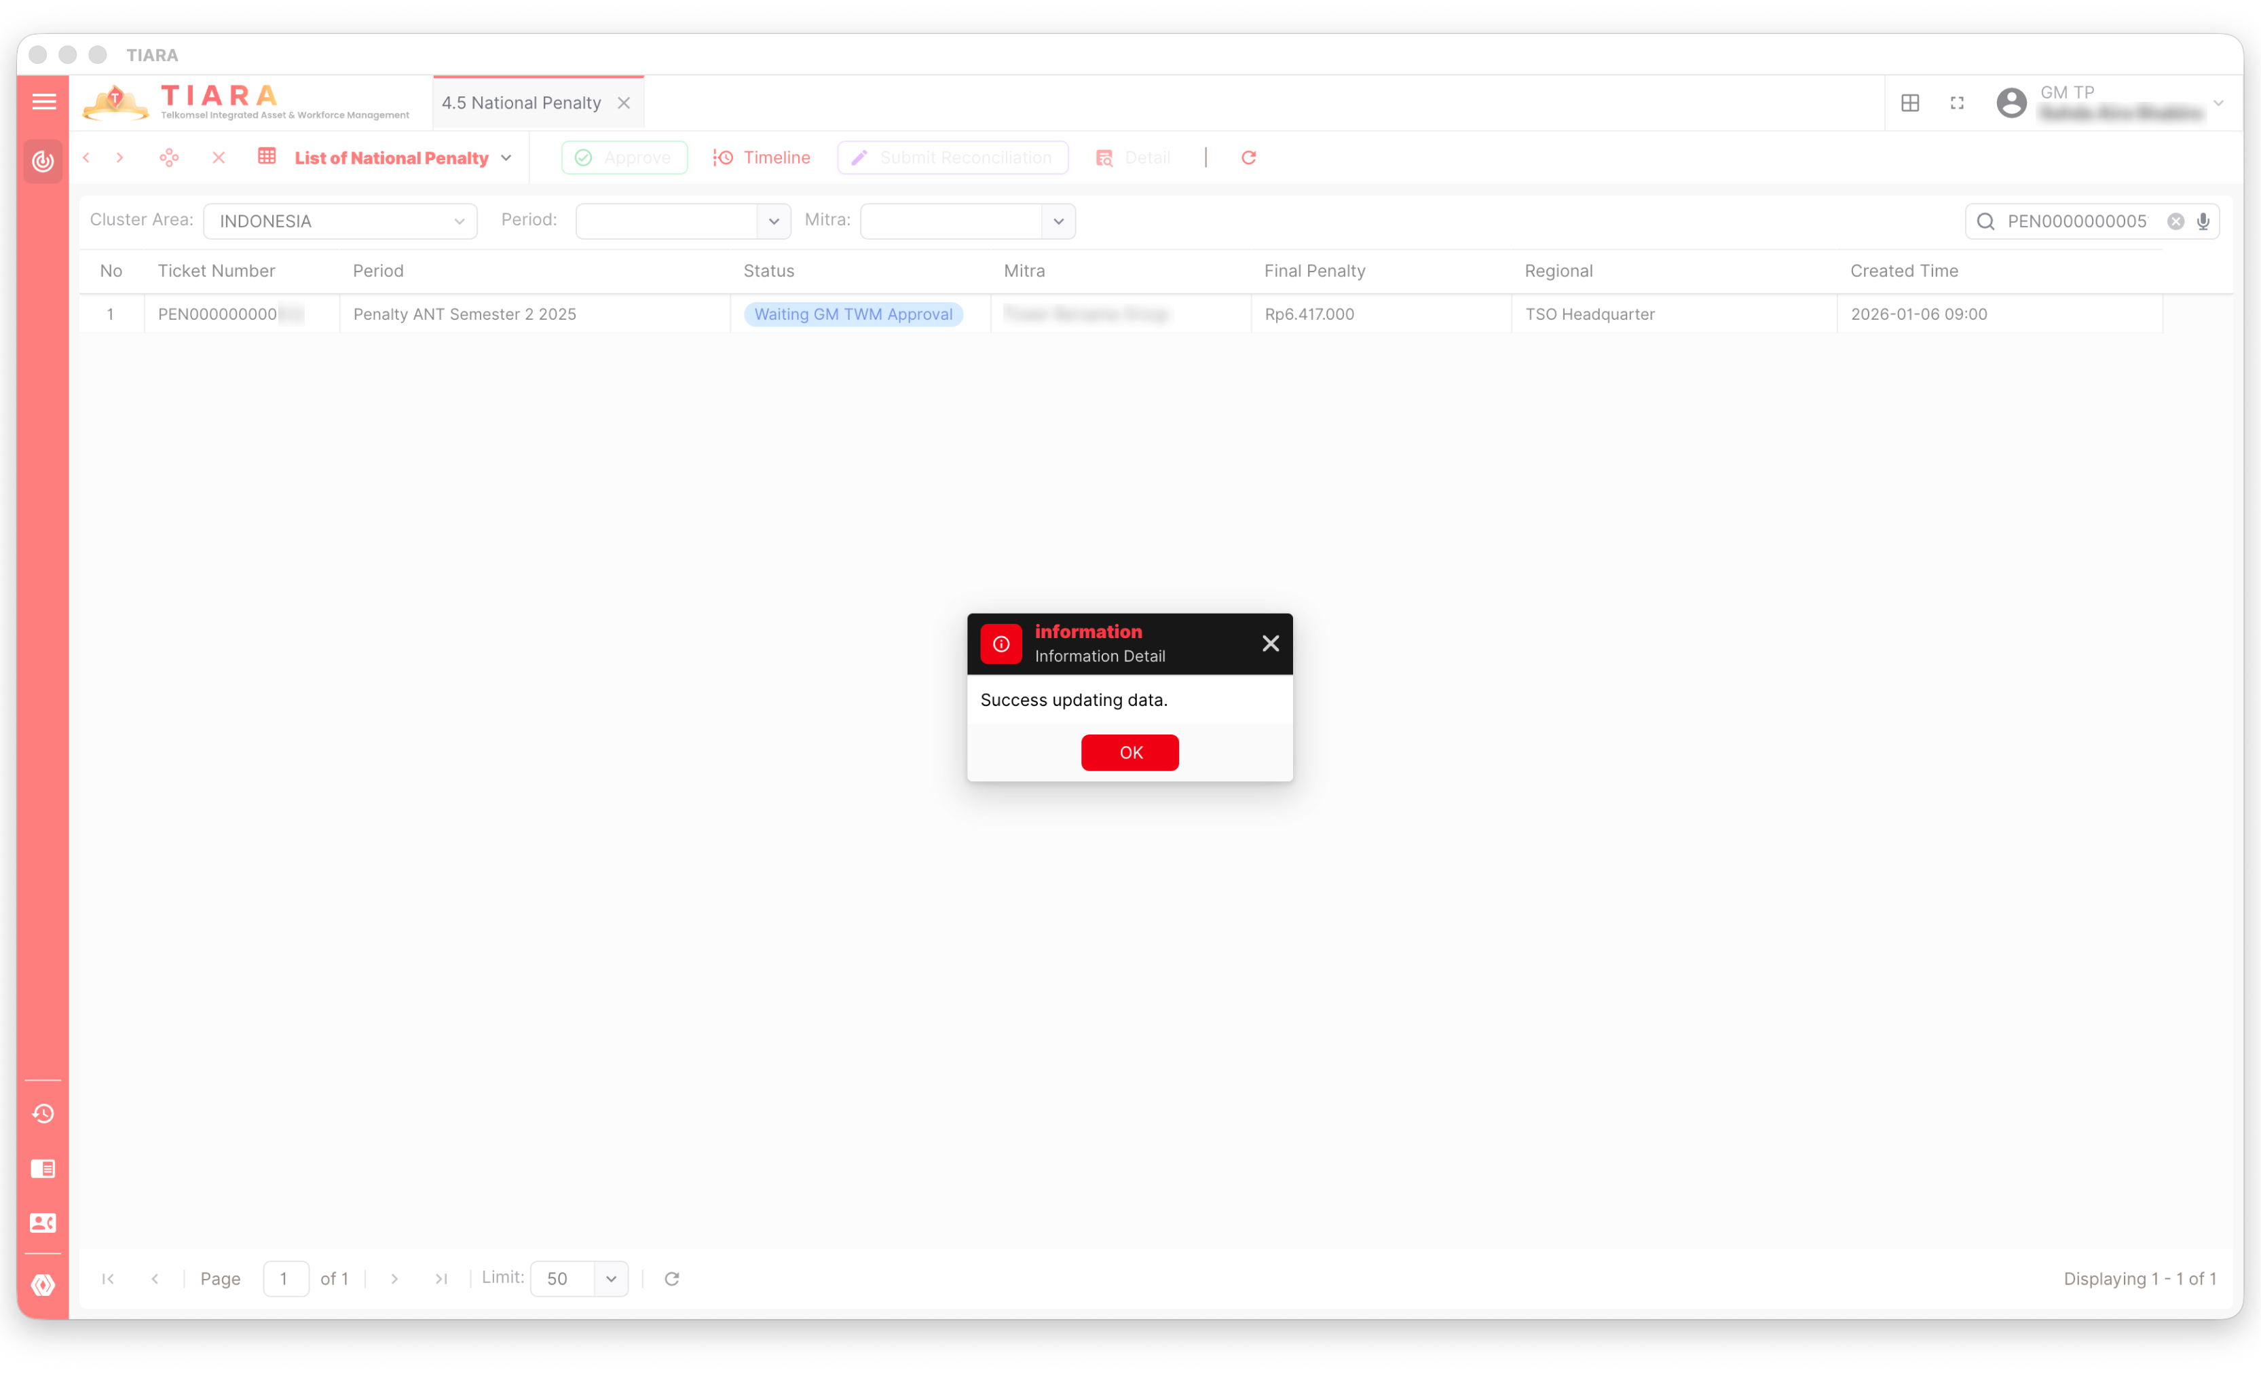Expand the Mitra dropdown
This screenshot has width=2261, height=1374.
click(x=1058, y=221)
